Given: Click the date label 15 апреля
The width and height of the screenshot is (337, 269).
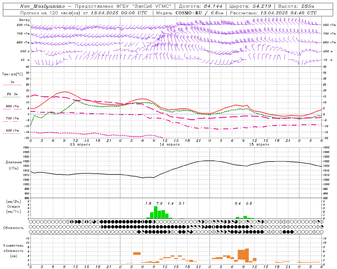Looking at the screenshot, I should (259, 144).
